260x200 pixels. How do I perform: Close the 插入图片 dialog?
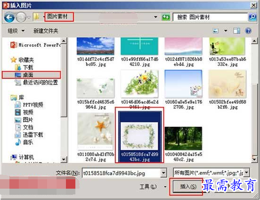click(253, 6)
